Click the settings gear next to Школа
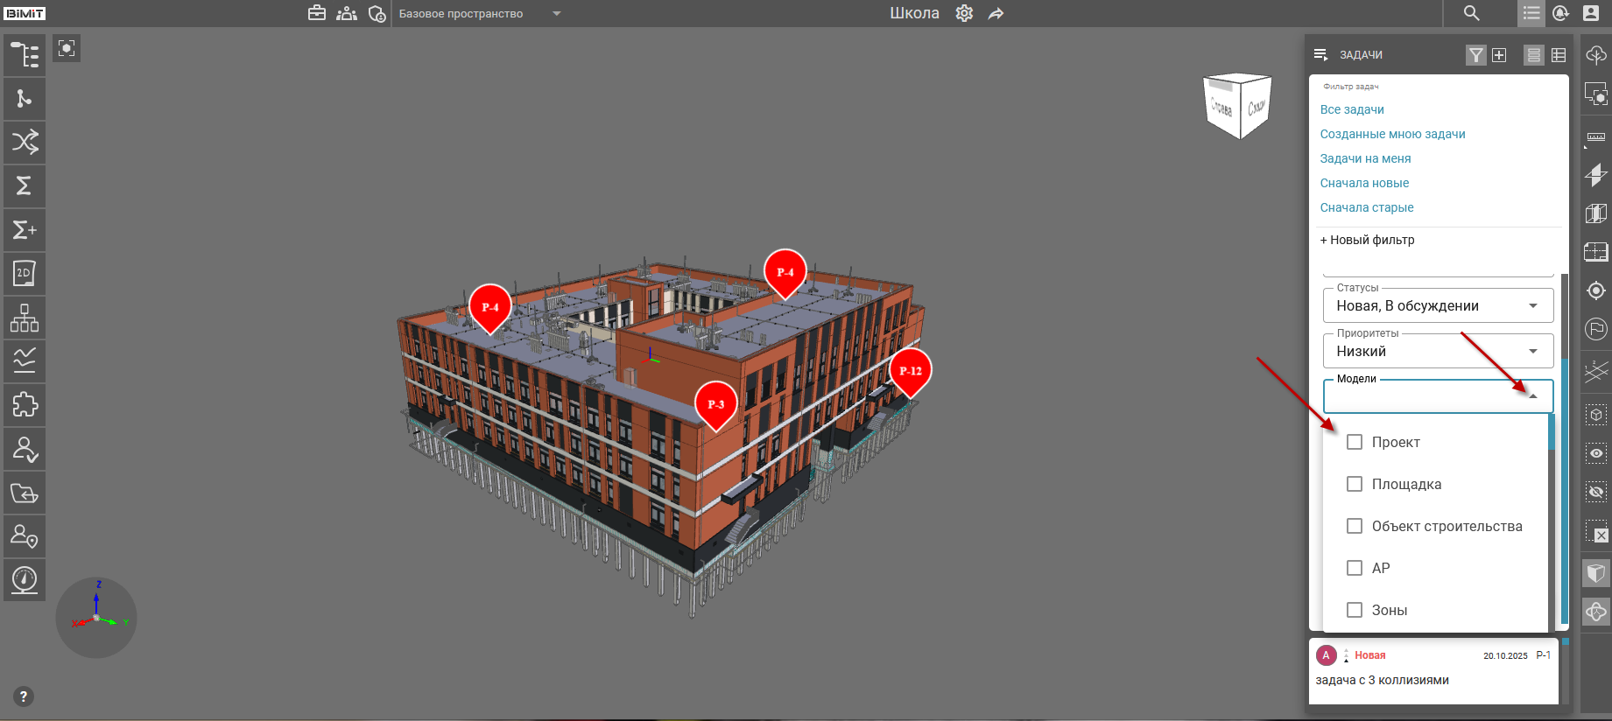 click(964, 14)
